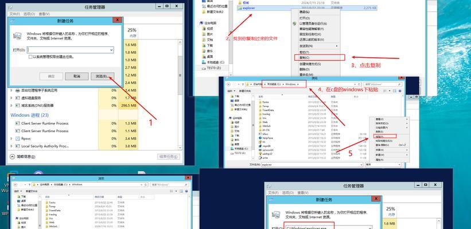Screen dimensions: 471x229
Task: Choose 固定到任务栏(K) from the context menu
Action: [312, 34]
